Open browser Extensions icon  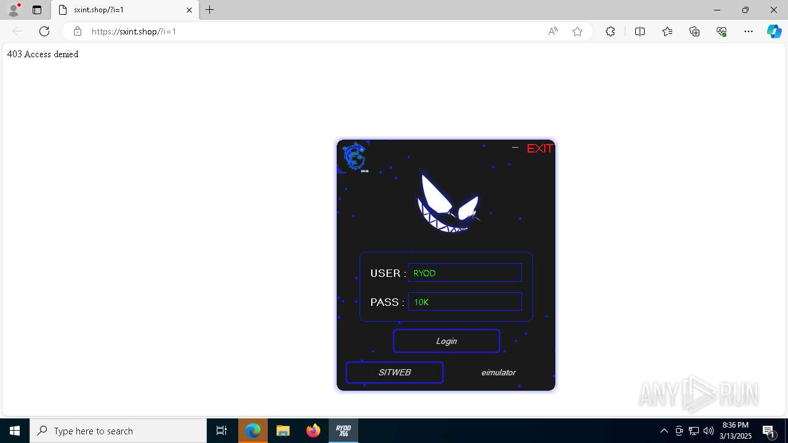point(610,31)
